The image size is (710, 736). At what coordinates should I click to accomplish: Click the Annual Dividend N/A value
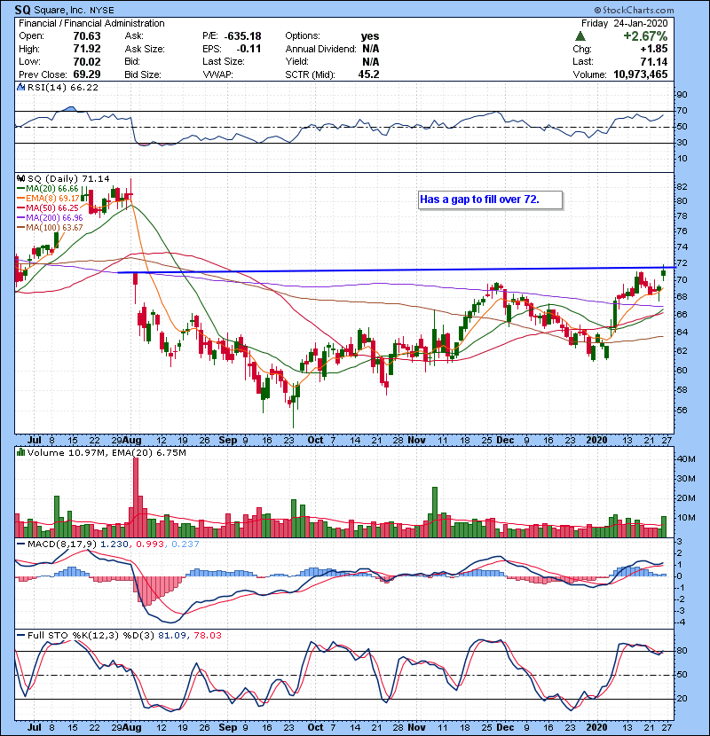371,49
